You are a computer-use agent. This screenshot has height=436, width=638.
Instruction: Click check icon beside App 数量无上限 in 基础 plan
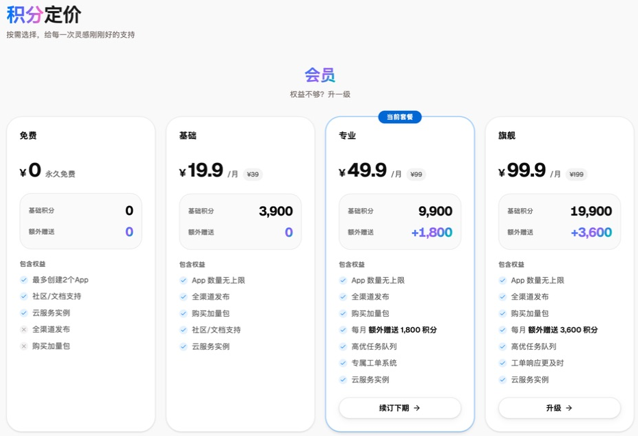pos(183,280)
